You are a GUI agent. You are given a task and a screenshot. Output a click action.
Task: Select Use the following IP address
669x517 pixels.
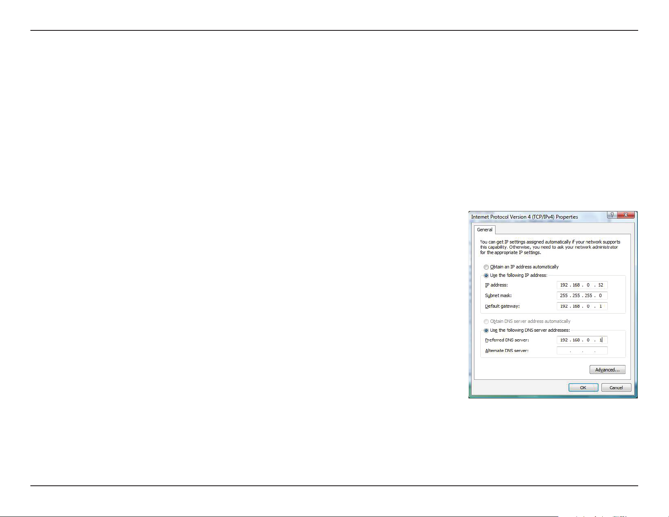click(x=515, y=275)
